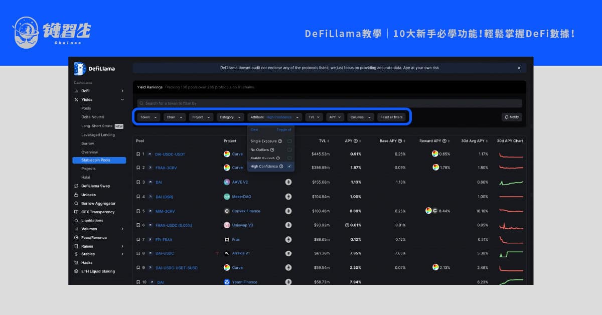Bookmark pool 1 DAI-USDC-USDT
The width and height of the screenshot is (602, 315).
click(138, 154)
